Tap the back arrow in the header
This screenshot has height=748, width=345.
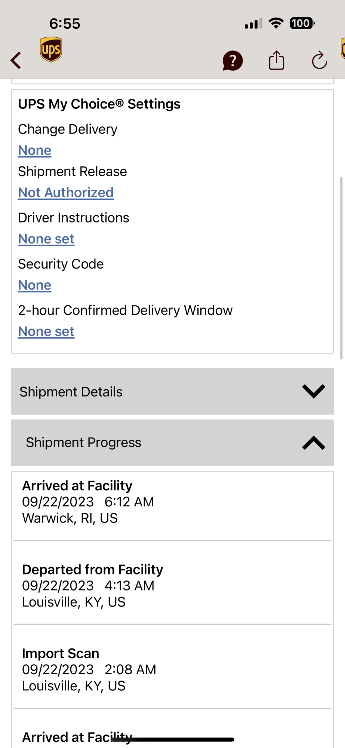[16, 60]
